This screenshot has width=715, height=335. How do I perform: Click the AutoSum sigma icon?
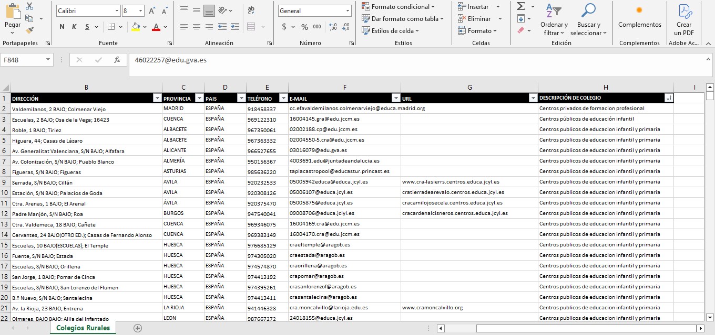click(x=520, y=6)
